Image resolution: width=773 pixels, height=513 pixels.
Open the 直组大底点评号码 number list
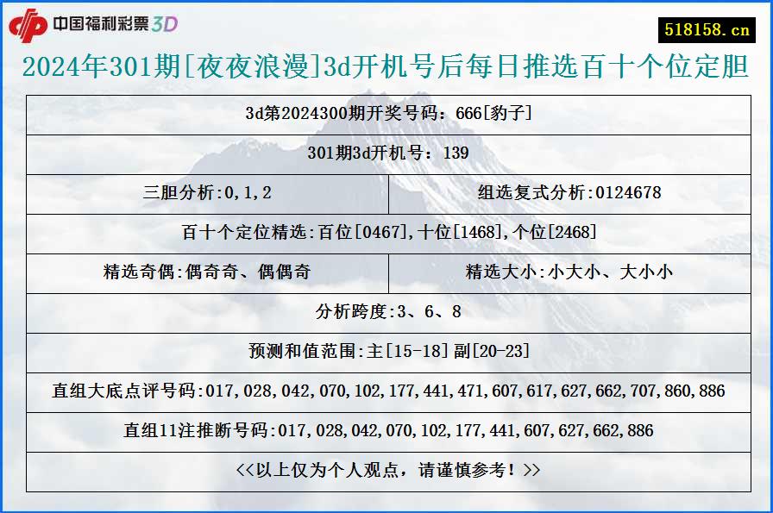(x=386, y=390)
